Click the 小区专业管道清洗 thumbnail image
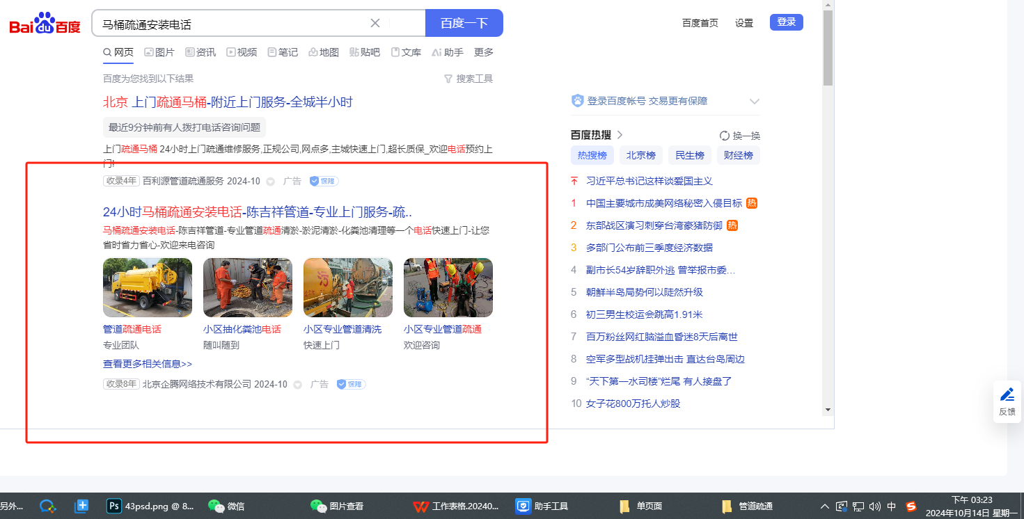The height and width of the screenshot is (519, 1024). point(348,288)
